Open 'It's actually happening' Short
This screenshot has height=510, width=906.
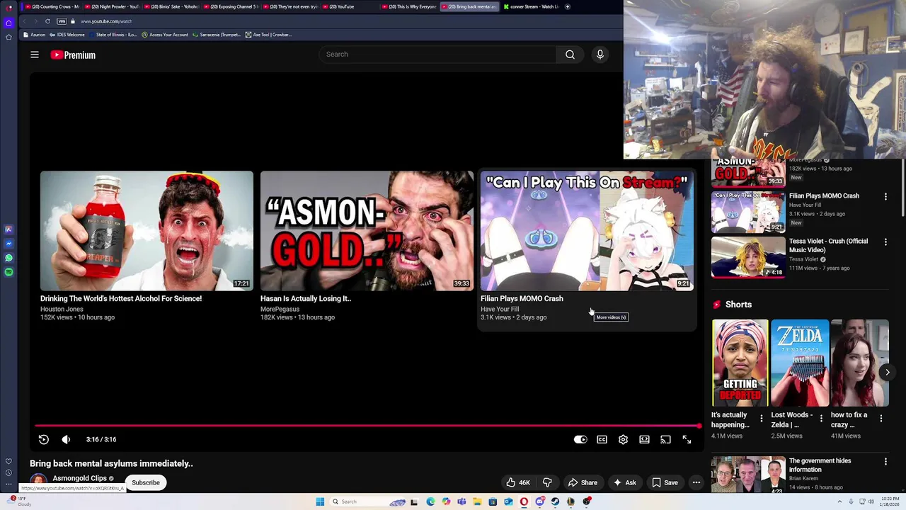click(740, 363)
